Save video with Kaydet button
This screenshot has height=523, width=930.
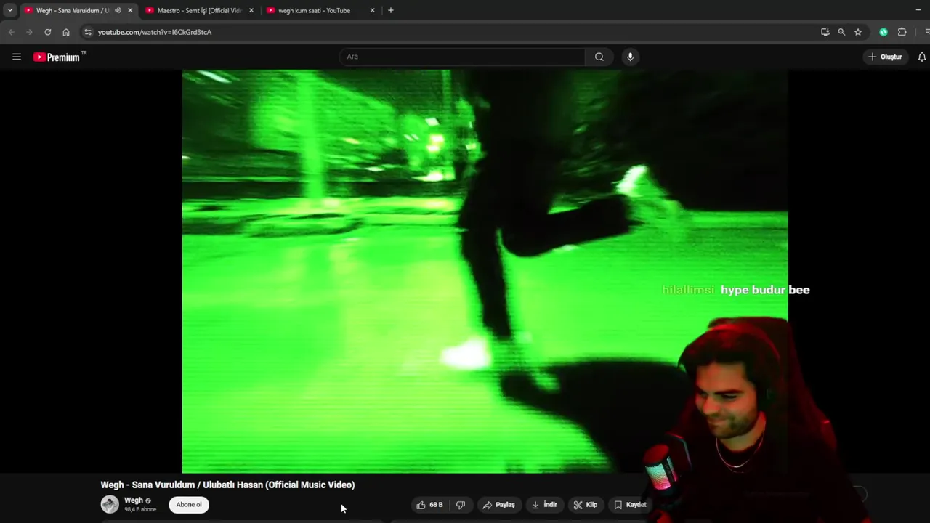coord(630,505)
